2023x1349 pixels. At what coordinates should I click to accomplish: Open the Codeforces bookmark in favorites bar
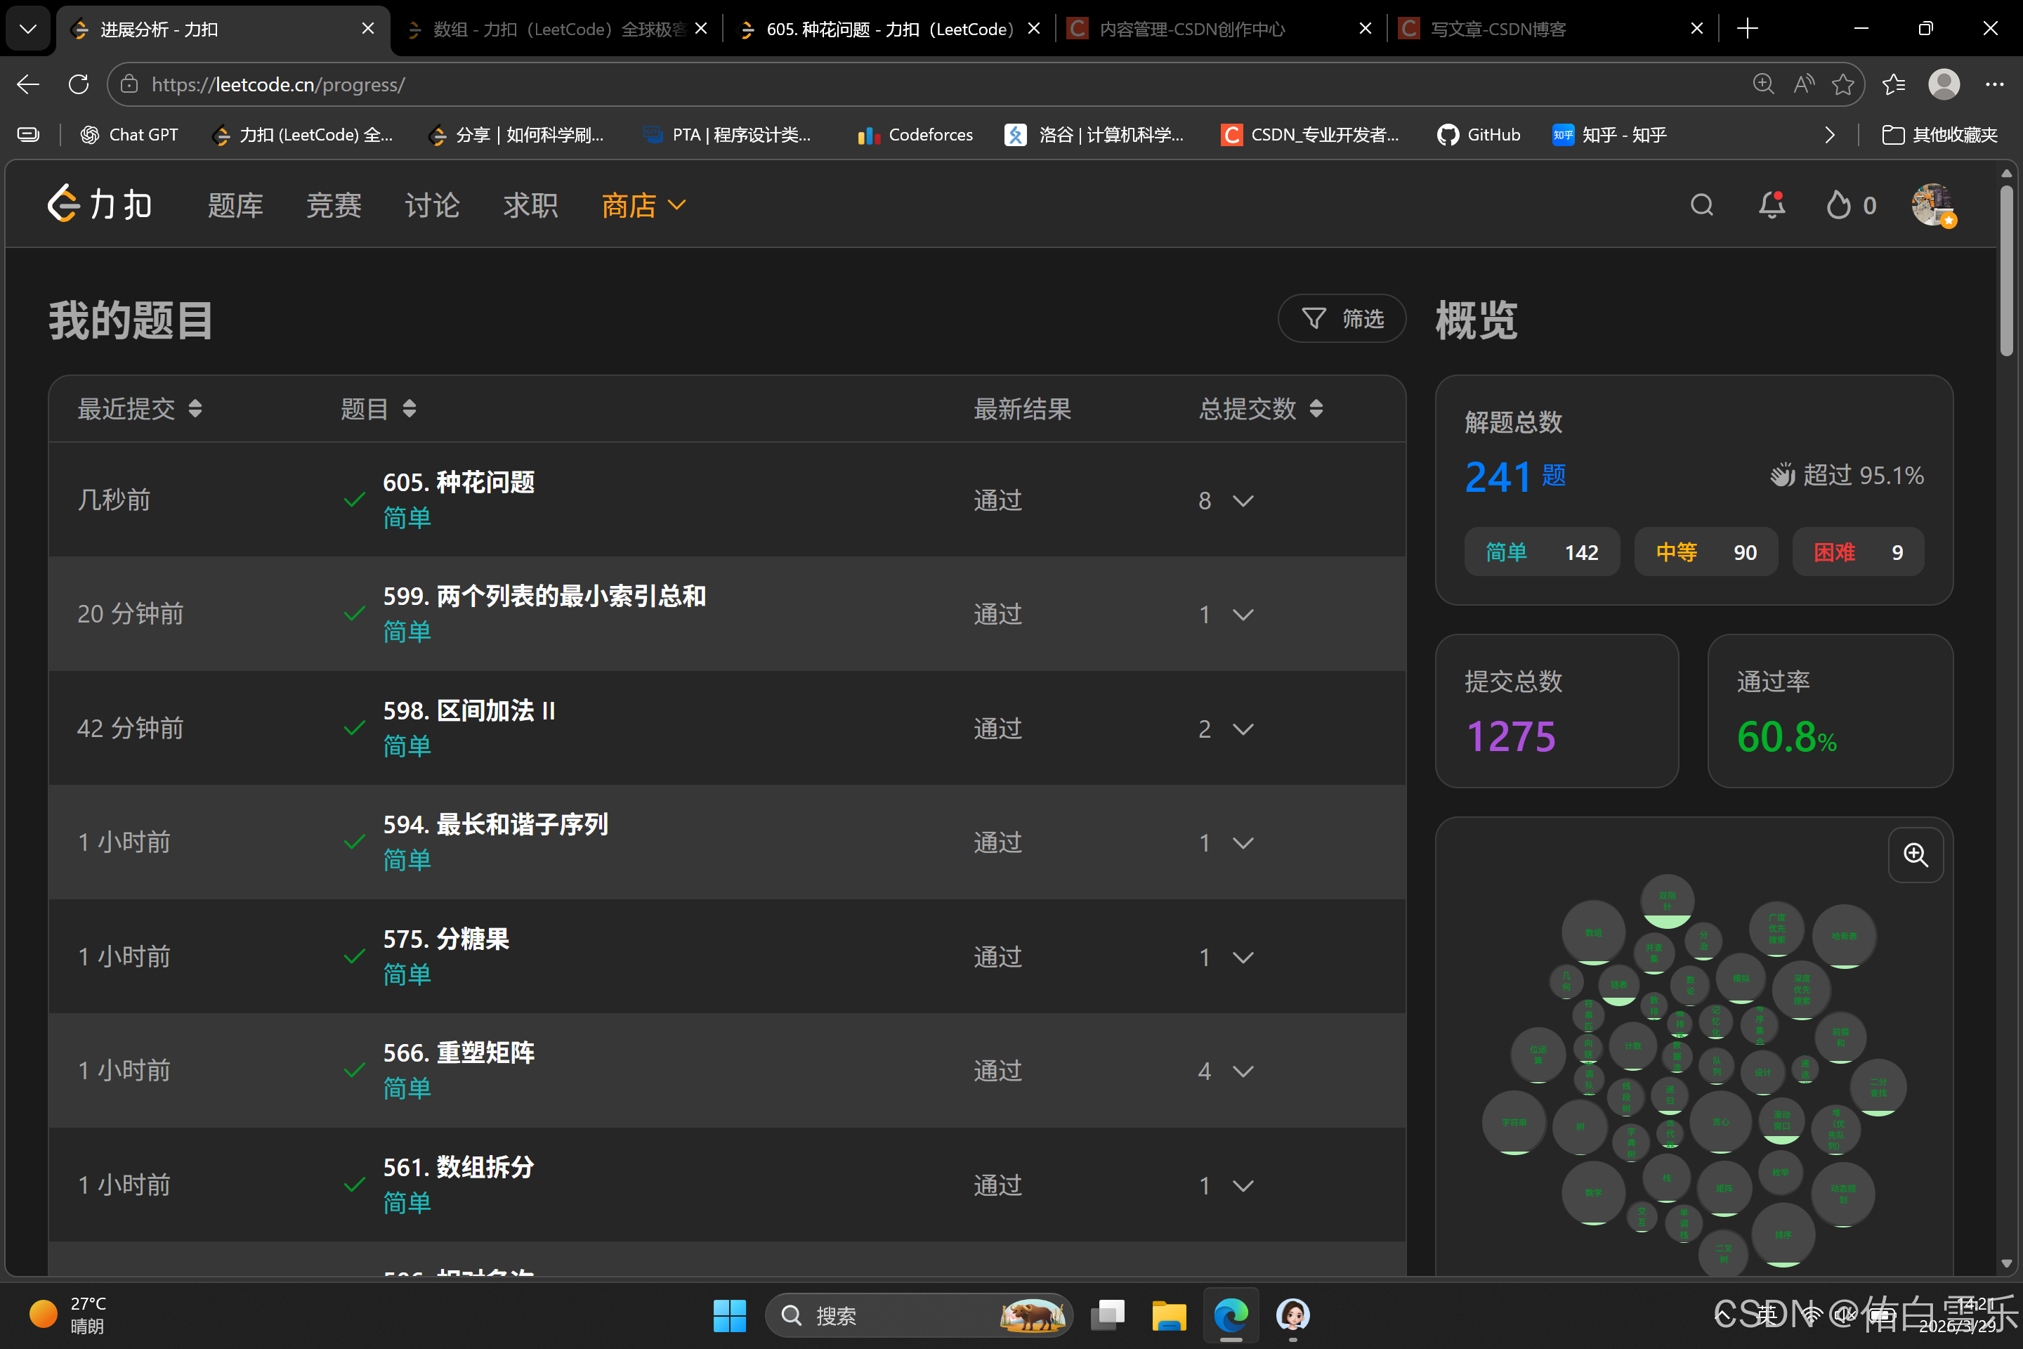coord(913,134)
